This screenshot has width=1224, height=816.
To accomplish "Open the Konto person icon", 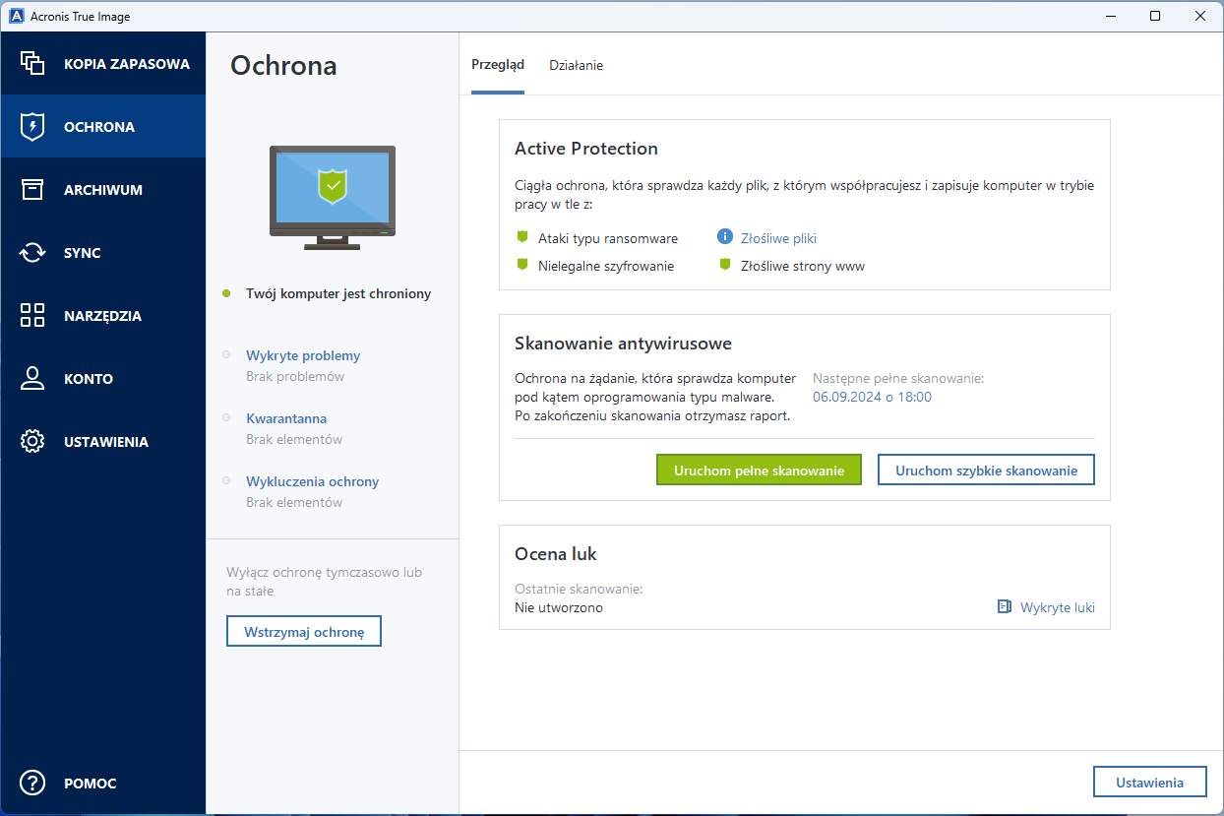I will coord(32,378).
